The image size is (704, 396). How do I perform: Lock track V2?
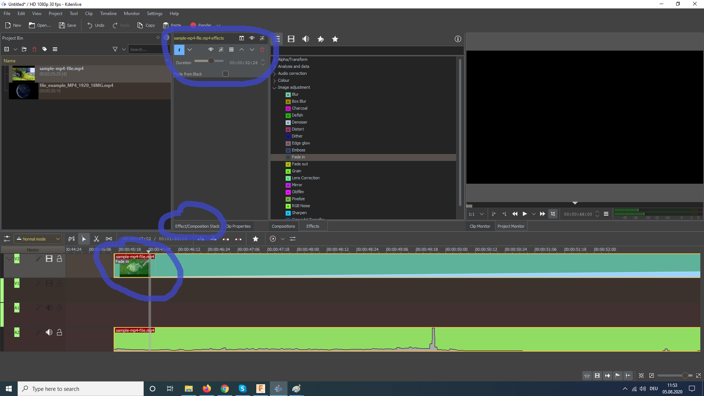[x=59, y=259]
